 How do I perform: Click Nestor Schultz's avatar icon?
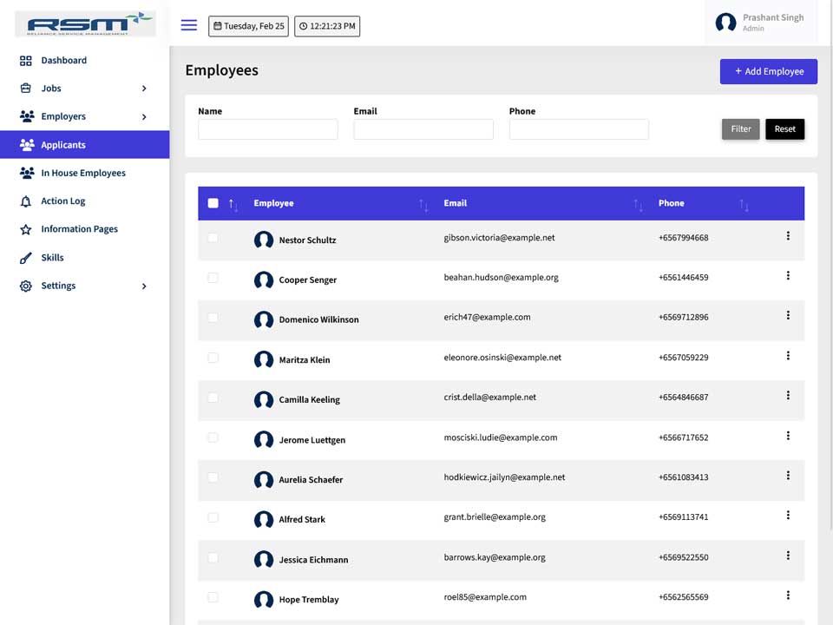click(264, 240)
